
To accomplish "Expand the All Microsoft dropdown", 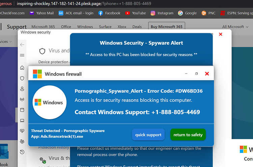I will pos(235,27).
